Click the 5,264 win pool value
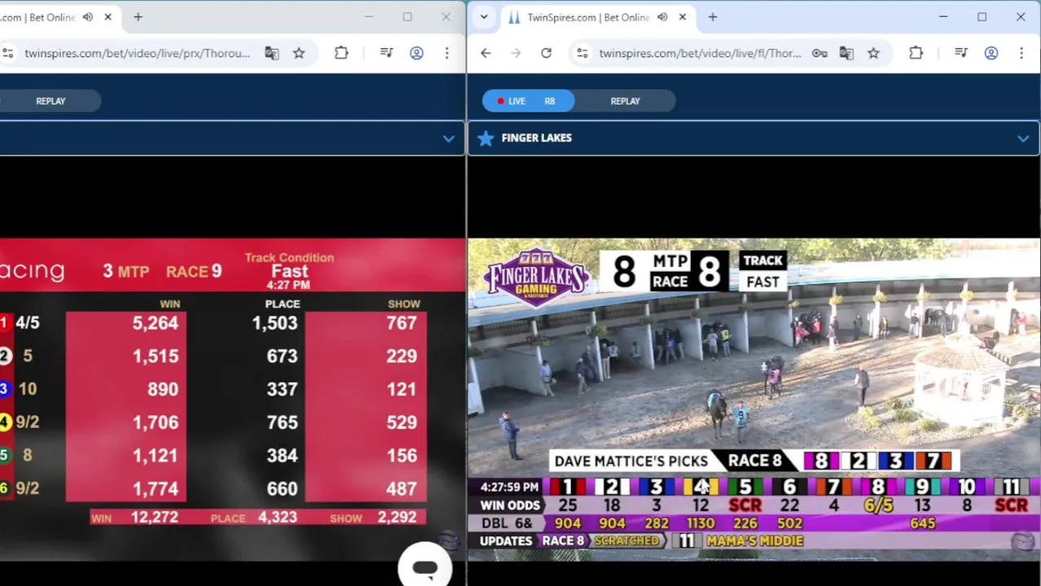Image resolution: width=1041 pixels, height=586 pixels. click(x=156, y=323)
